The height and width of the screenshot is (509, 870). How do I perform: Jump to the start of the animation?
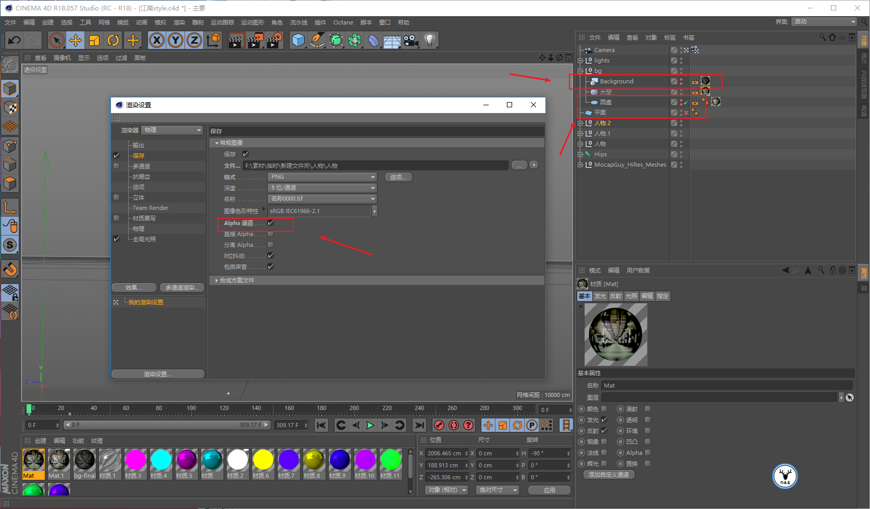point(321,425)
